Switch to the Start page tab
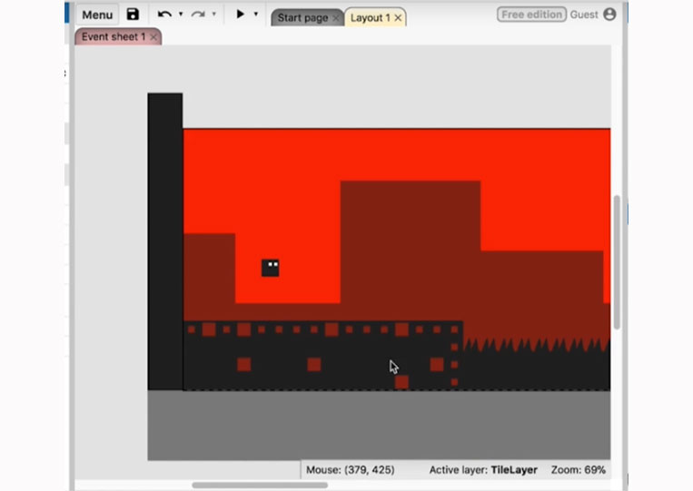Image resolution: width=693 pixels, height=491 pixels. click(x=302, y=17)
